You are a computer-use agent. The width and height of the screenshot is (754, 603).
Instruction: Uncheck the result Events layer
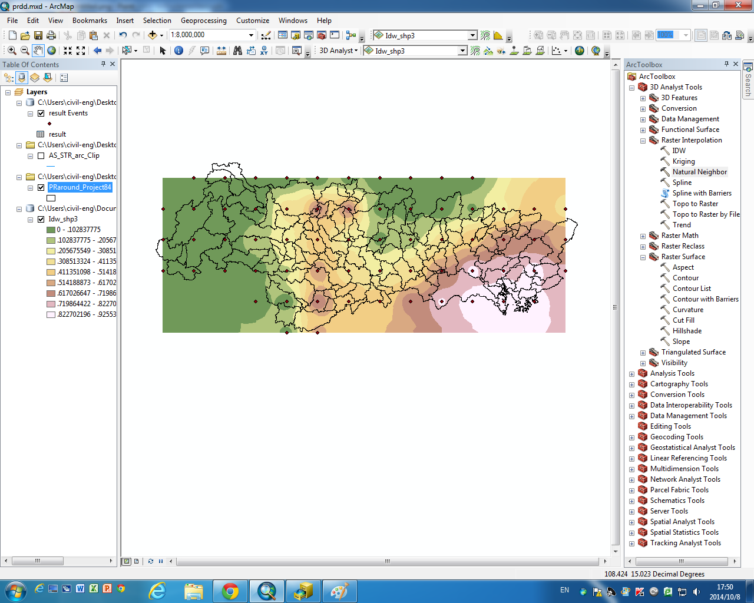[x=41, y=113]
